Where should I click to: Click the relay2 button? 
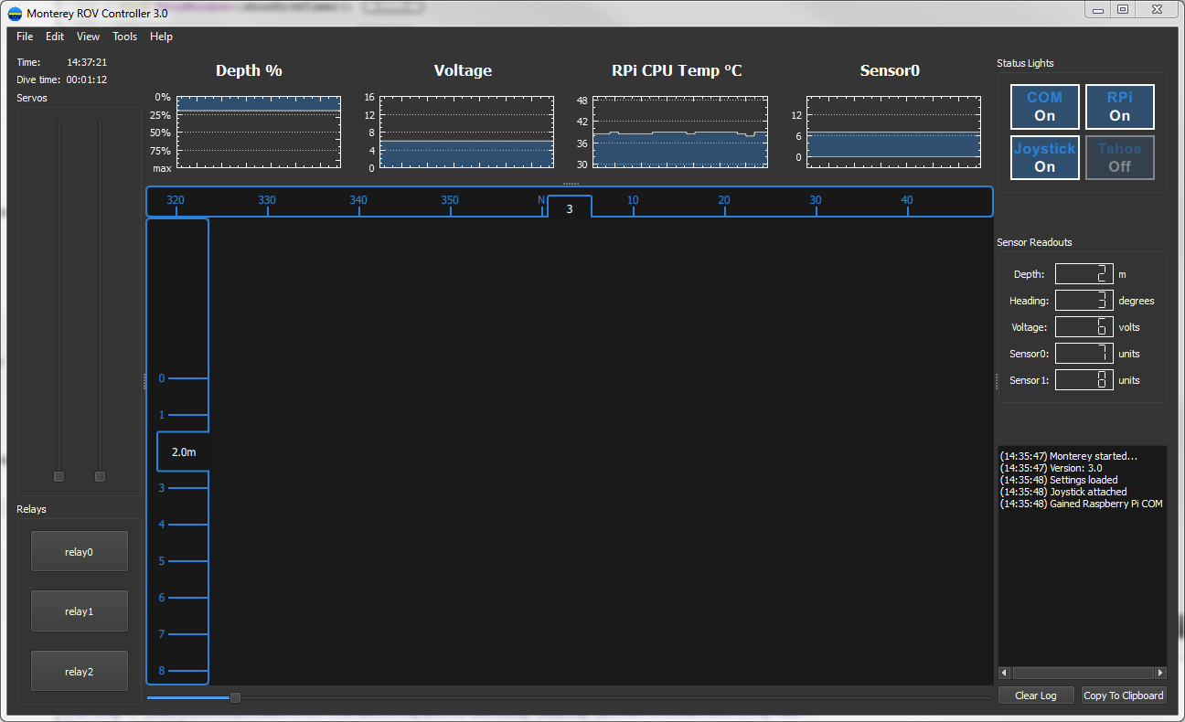pyautogui.click(x=80, y=672)
